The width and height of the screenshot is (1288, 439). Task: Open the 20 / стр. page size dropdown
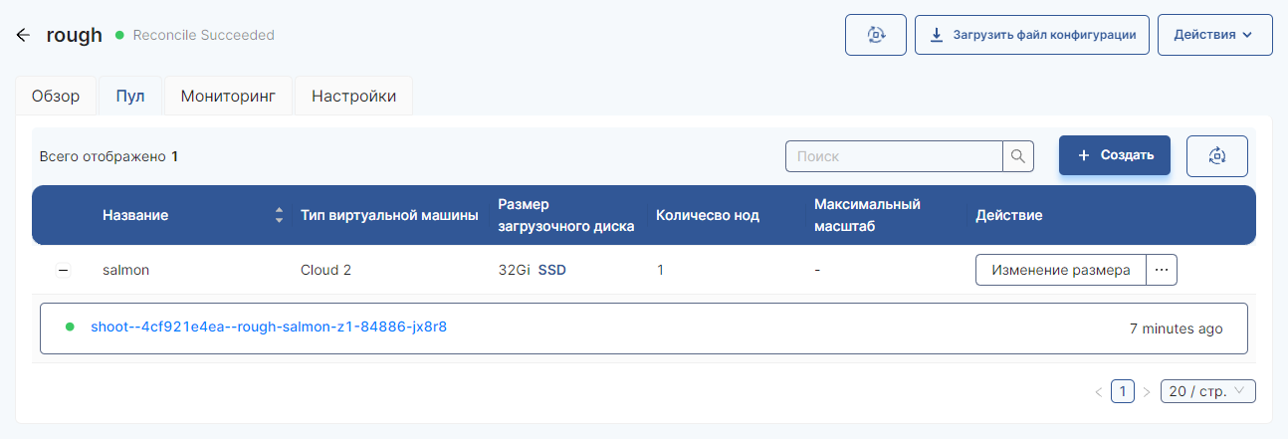(x=1207, y=392)
